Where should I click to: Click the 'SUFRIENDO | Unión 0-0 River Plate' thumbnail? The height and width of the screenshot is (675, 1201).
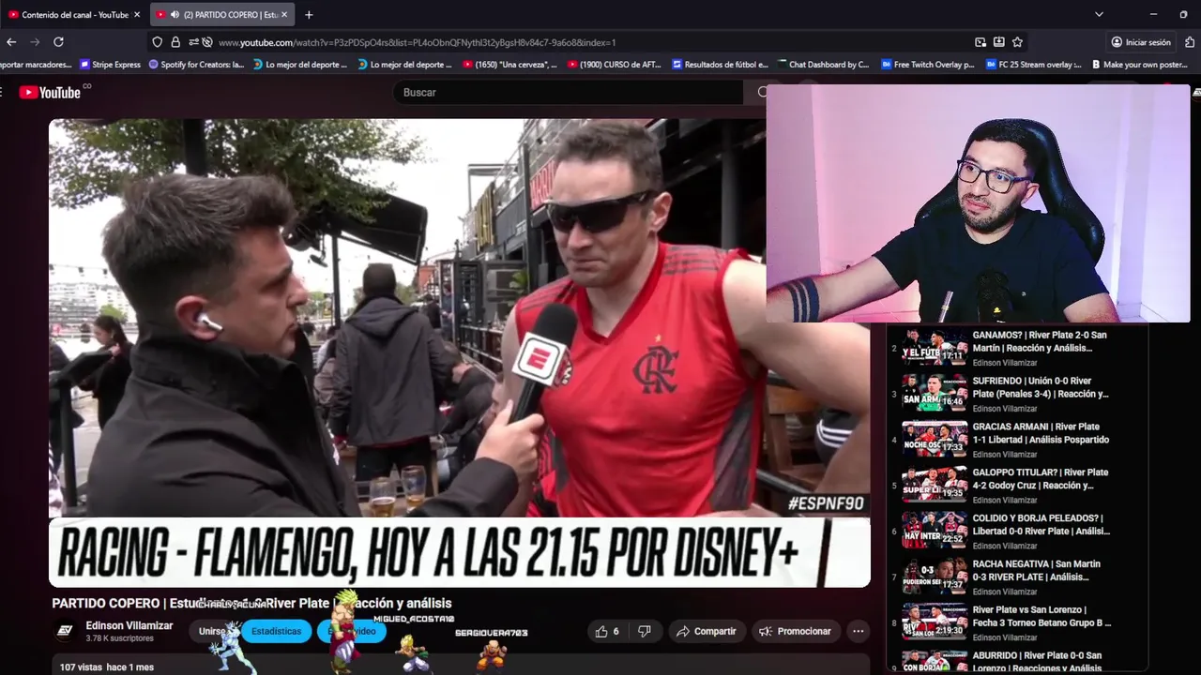point(935,393)
